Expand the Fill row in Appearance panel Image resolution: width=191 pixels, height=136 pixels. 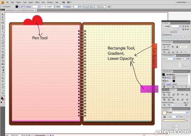pyautogui.click(x=166, y=81)
